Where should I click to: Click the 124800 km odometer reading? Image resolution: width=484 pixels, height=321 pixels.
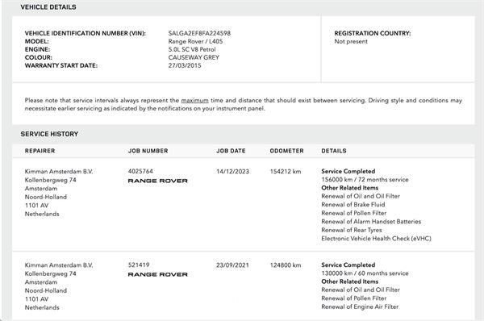click(286, 265)
